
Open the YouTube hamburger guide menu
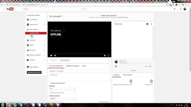pyautogui.click(x=4, y=9)
